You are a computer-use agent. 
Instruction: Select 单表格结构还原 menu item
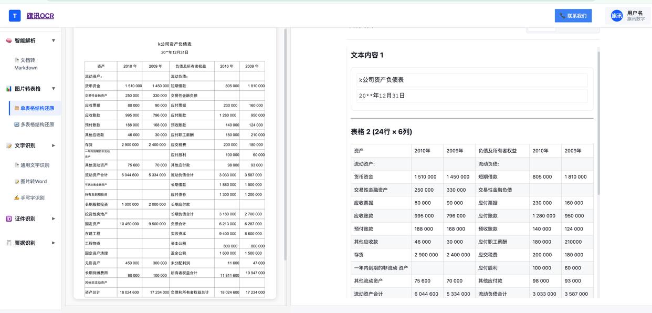[35, 108]
